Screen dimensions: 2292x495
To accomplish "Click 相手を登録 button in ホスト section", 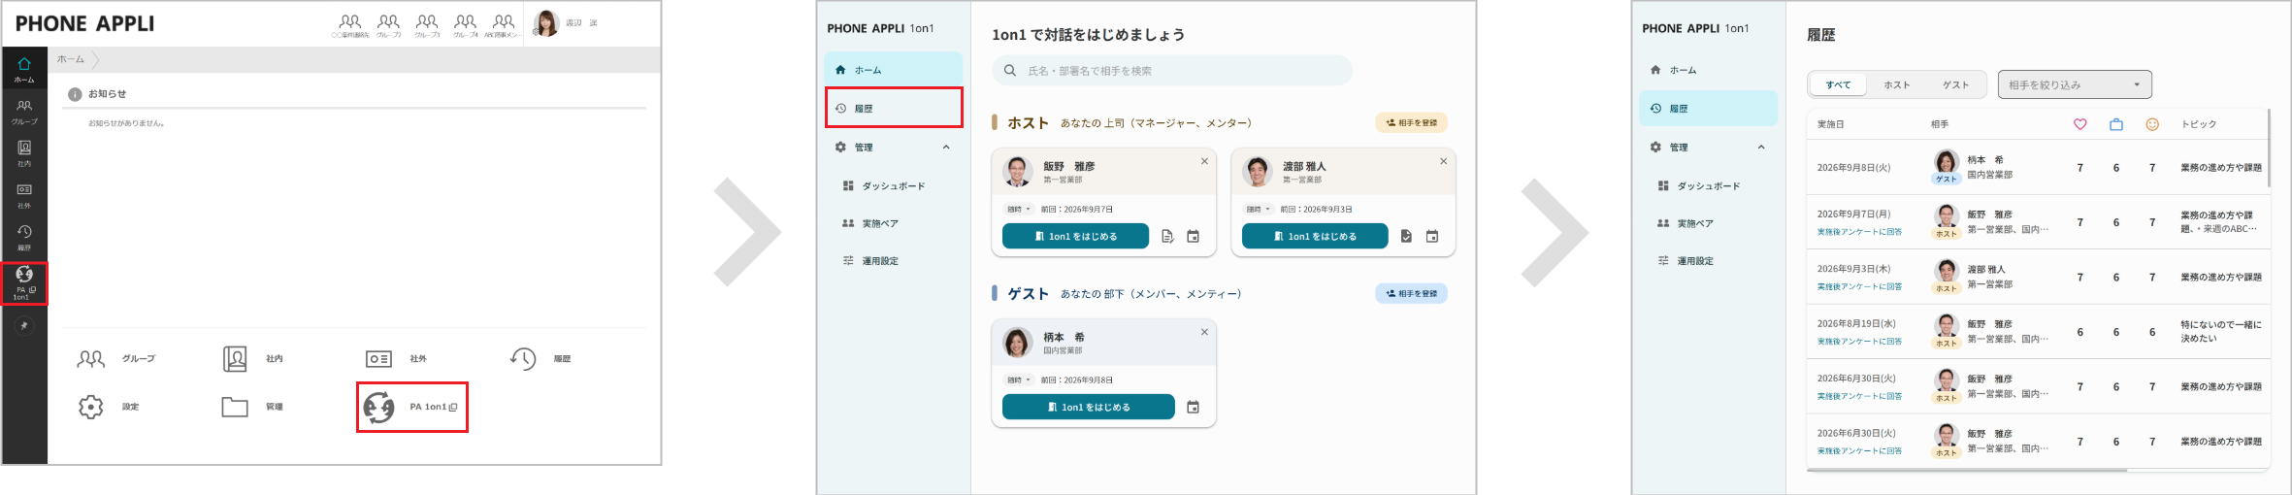I will coord(1412,123).
